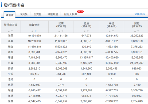This screenshot has width=148, height=104.
Task: Sort 認購(資金流) ascending arrow
Action: (59, 31)
